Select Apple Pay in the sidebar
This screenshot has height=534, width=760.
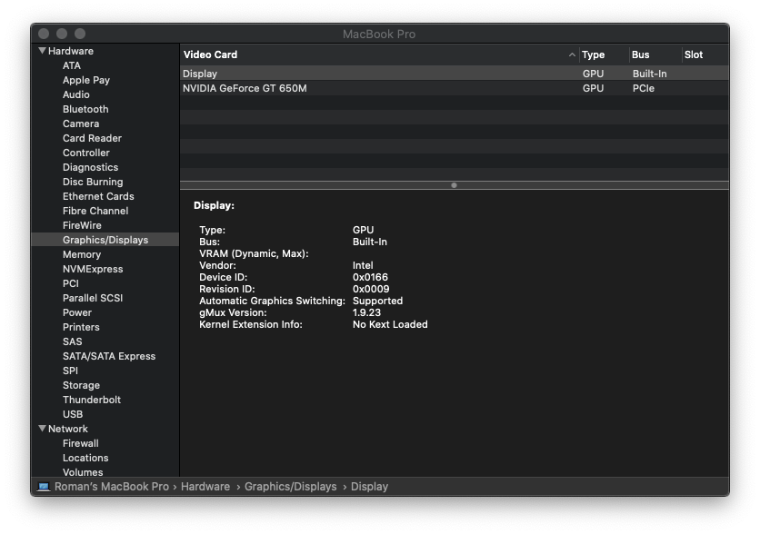coord(86,80)
